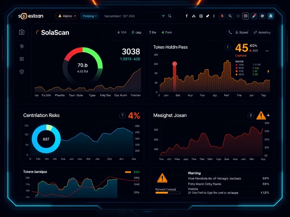Viewport: 290px width, 217px height.
Task: Select the helmet icon in the left sidebar
Action: click(x=22, y=46)
